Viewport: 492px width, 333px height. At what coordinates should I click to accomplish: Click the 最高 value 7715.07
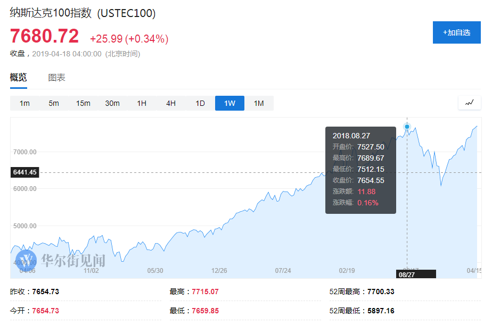(205, 292)
